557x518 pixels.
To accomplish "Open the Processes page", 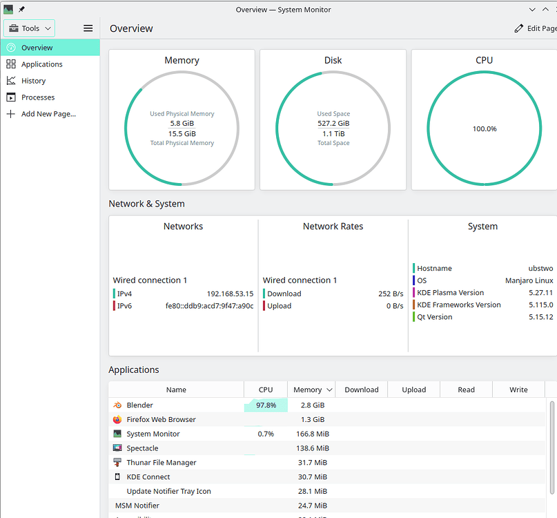I will tap(50, 97).
